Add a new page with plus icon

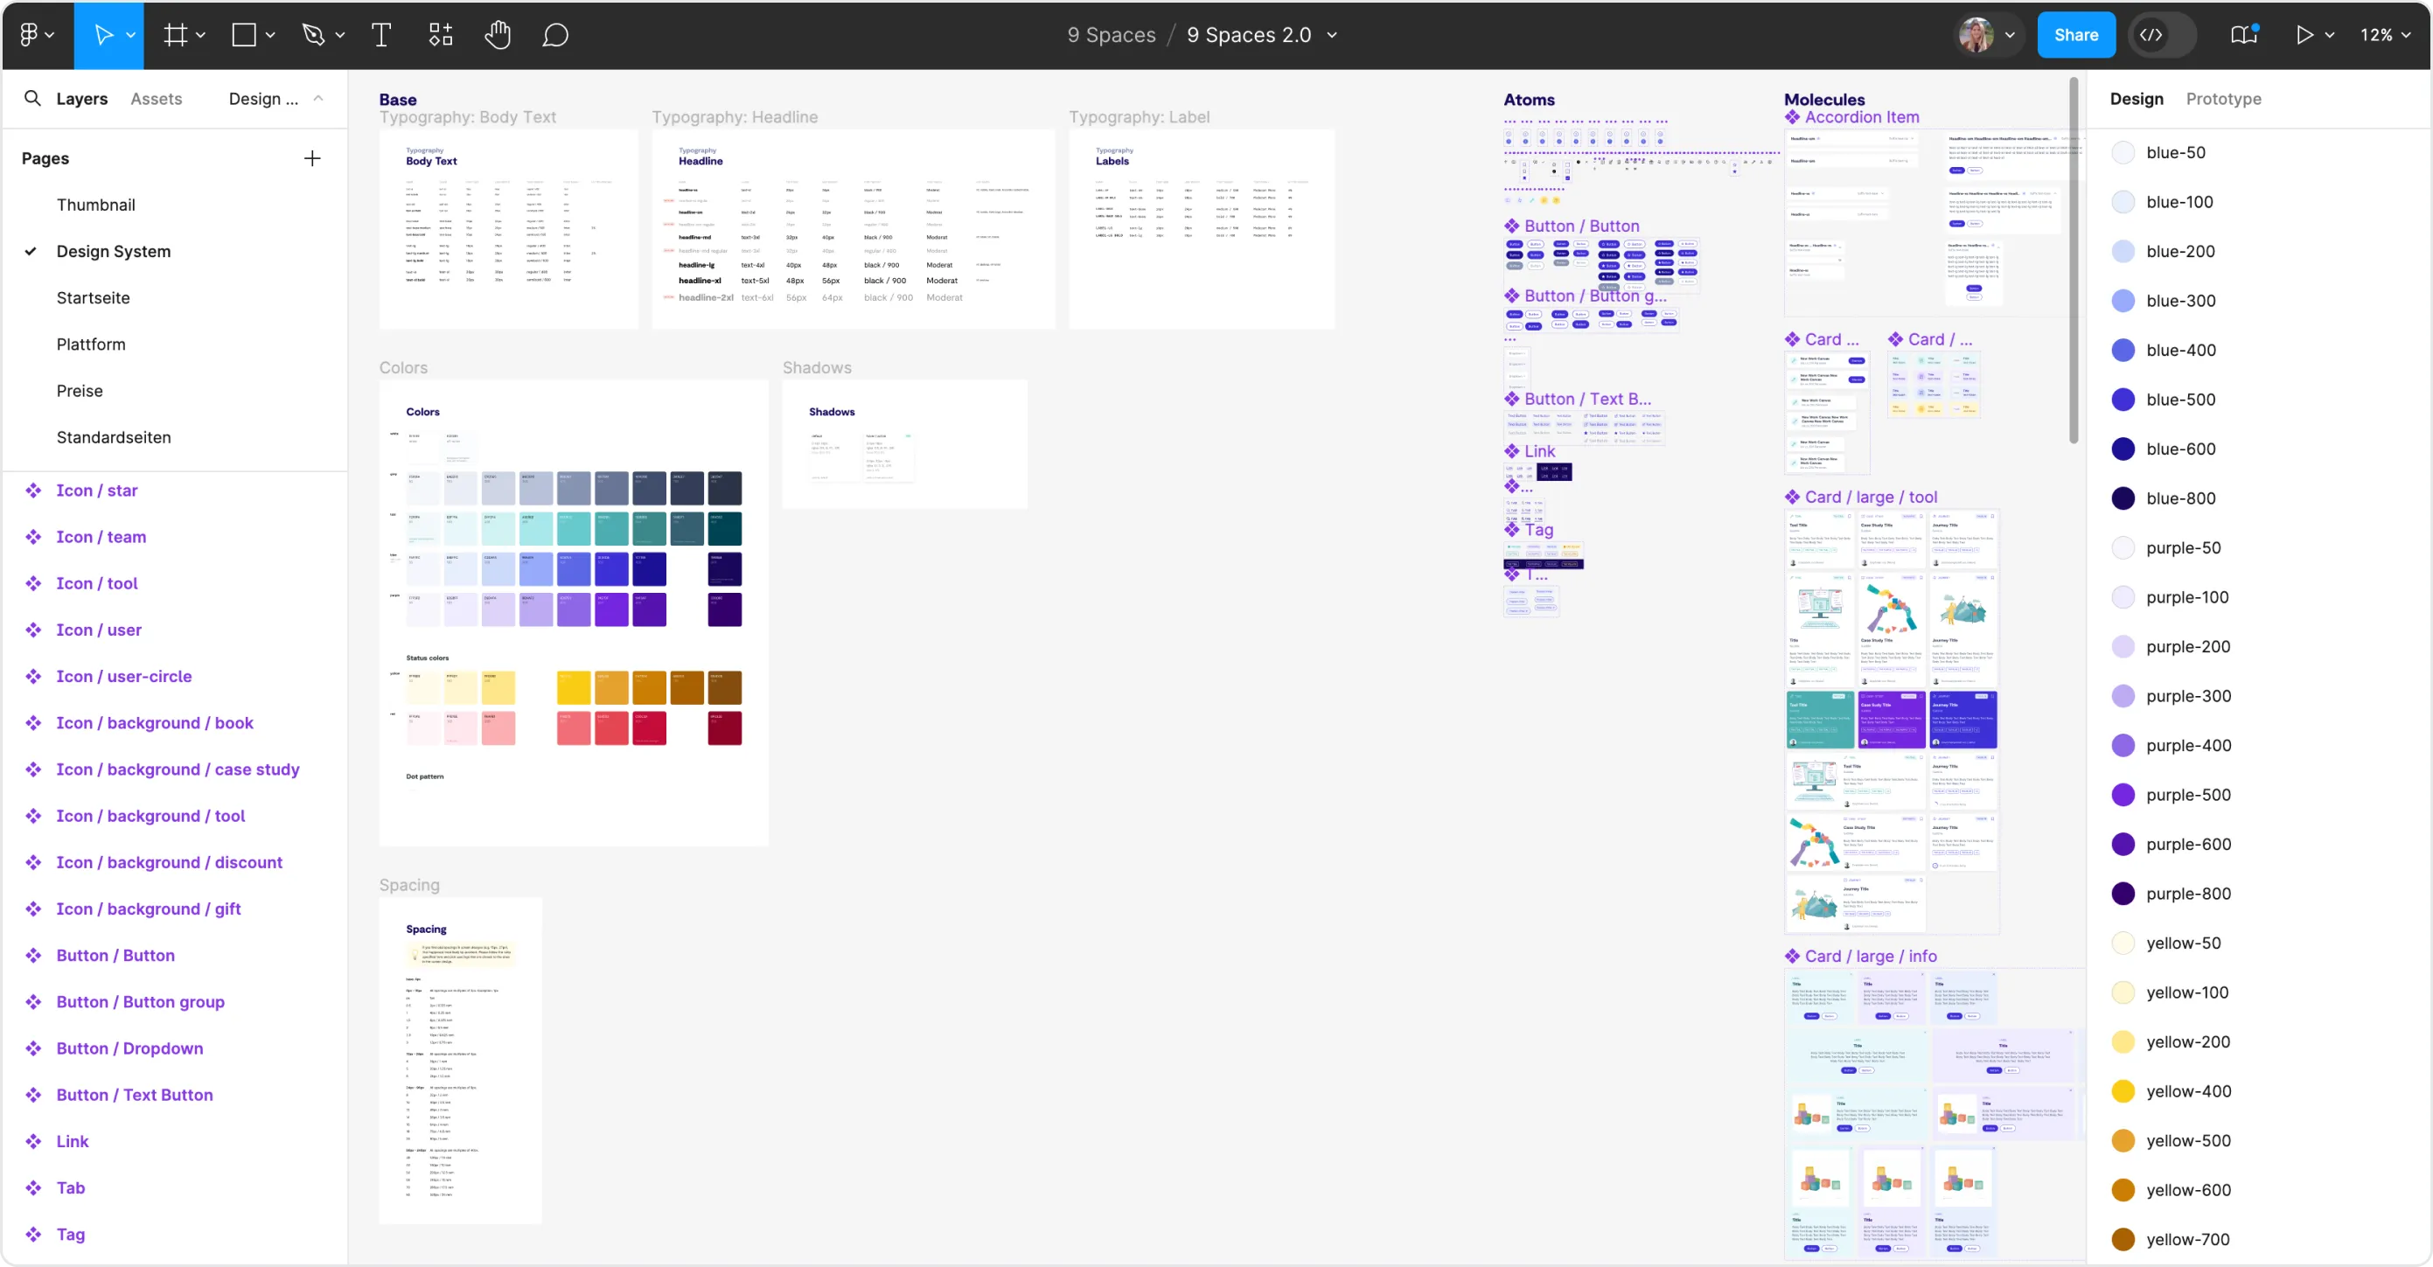pyautogui.click(x=312, y=157)
